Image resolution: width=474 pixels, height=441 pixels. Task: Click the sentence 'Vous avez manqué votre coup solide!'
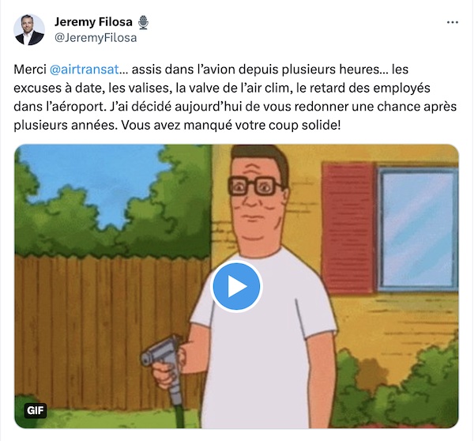click(x=231, y=125)
